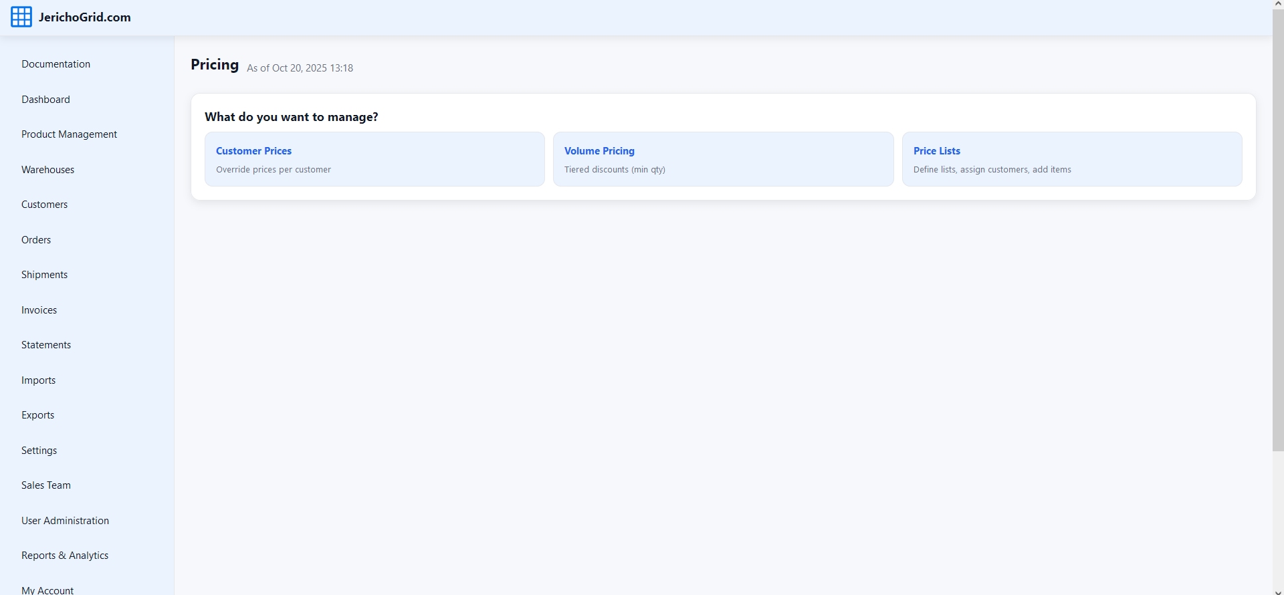The image size is (1284, 595).
Task: Select Imports from the sidebar
Action: click(38, 380)
